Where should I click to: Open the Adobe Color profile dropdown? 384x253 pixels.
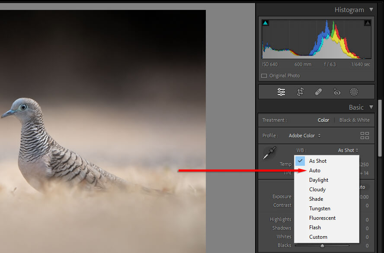point(304,136)
